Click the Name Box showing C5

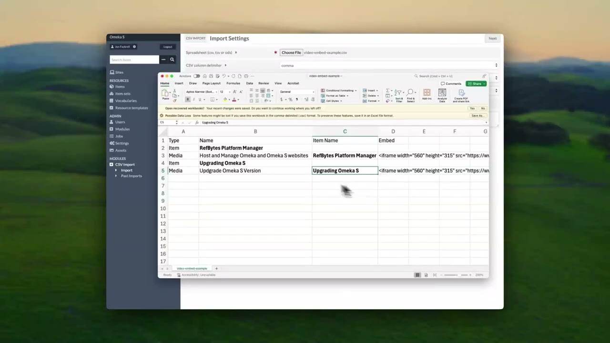(x=168, y=122)
